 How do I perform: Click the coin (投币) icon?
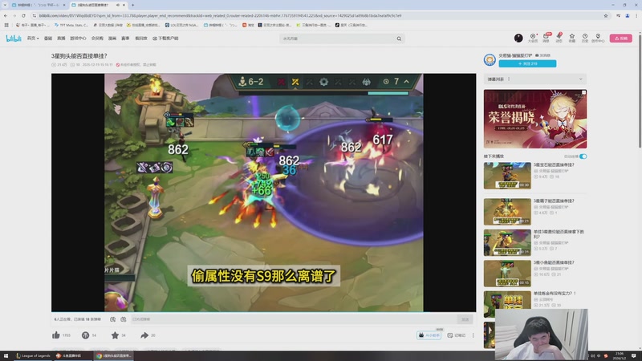click(x=85, y=335)
